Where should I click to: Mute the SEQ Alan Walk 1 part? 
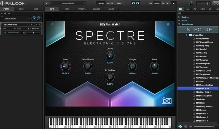pos(36,24)
